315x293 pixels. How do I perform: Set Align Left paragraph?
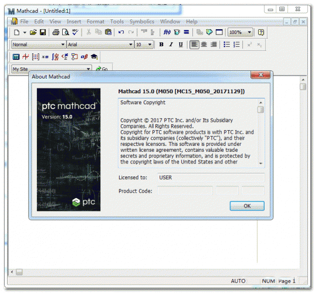[194, 45]
